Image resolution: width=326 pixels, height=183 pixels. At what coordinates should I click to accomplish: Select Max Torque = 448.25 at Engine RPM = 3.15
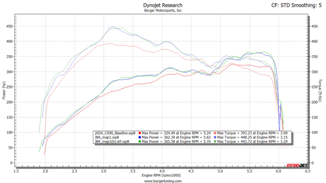point(252,137)
